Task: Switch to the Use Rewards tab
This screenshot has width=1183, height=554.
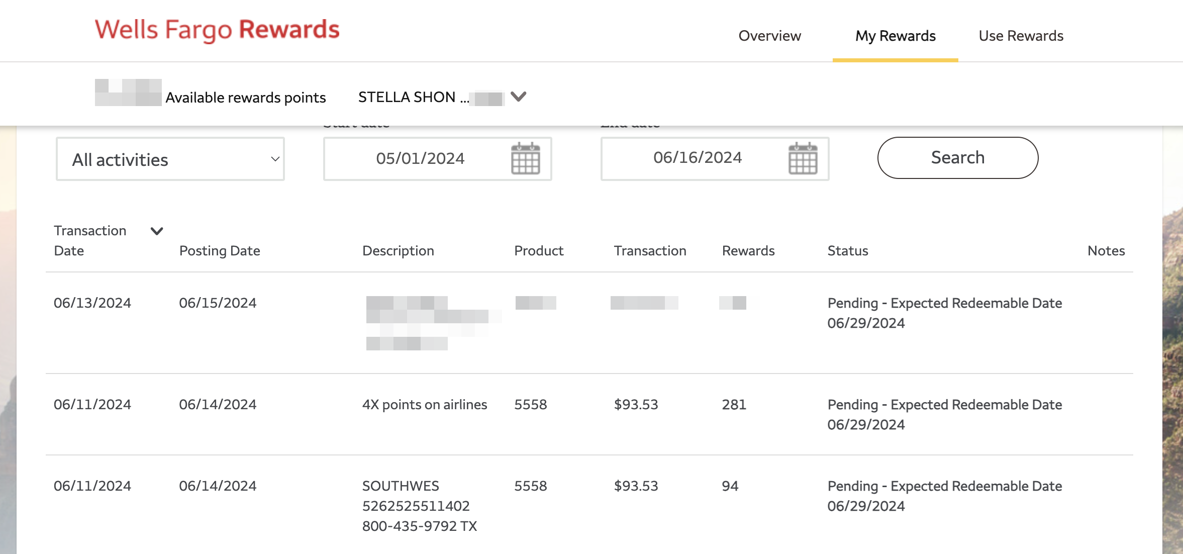Action: pyautogui.click(x=1021, y=36)
